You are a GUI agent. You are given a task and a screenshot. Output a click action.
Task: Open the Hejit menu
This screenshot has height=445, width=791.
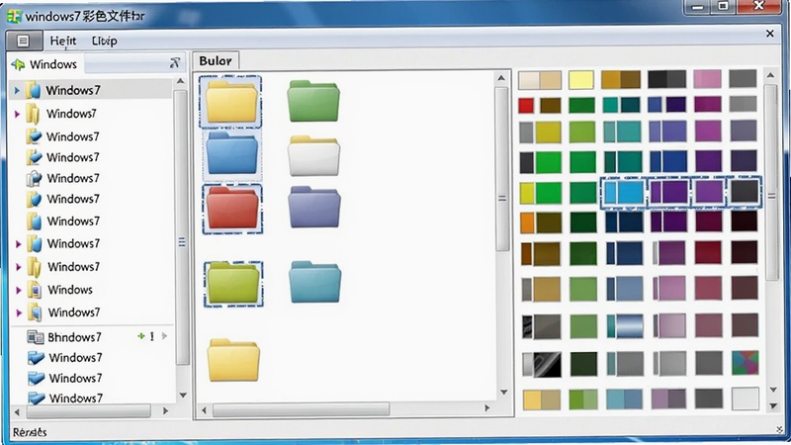63,41
